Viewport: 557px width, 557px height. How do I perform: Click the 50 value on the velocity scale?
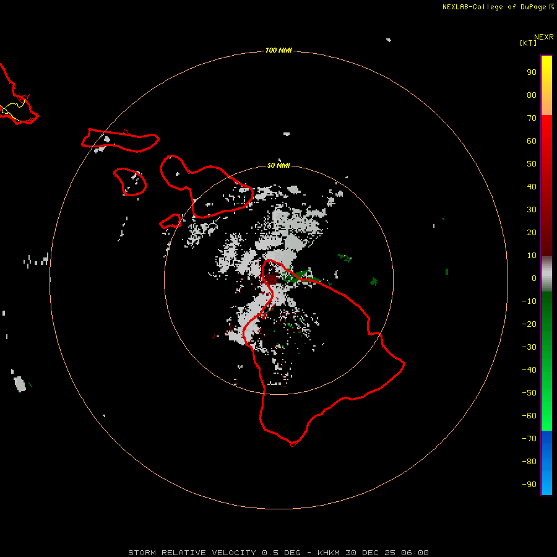click(532, 164)
